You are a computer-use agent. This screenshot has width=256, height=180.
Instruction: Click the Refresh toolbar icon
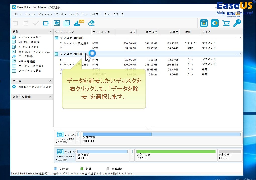point(46,23)
